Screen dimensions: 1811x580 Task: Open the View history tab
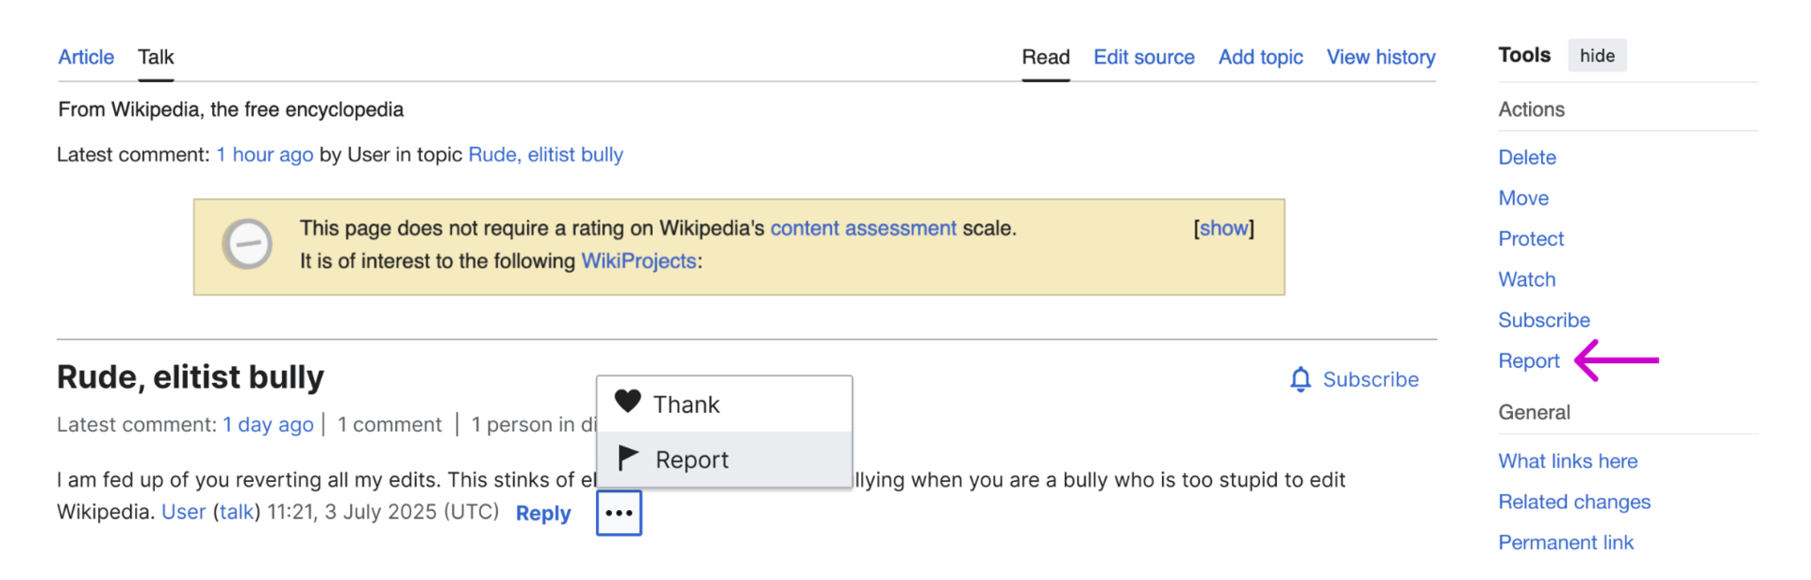[1381, 57]
